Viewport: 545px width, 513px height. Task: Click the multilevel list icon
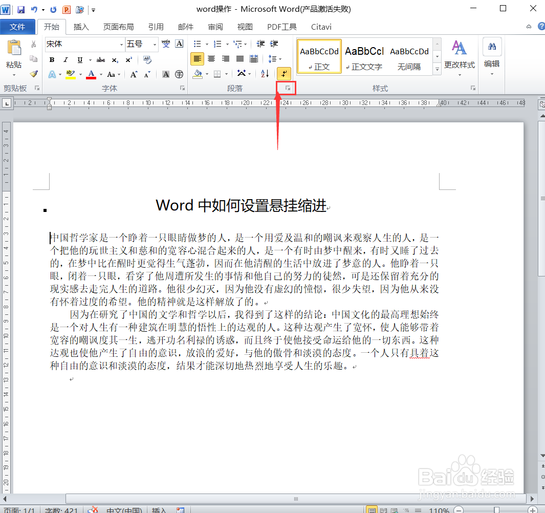click(238, 44)
